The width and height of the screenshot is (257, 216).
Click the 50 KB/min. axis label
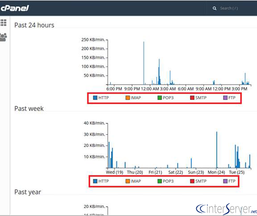point(94,75)
